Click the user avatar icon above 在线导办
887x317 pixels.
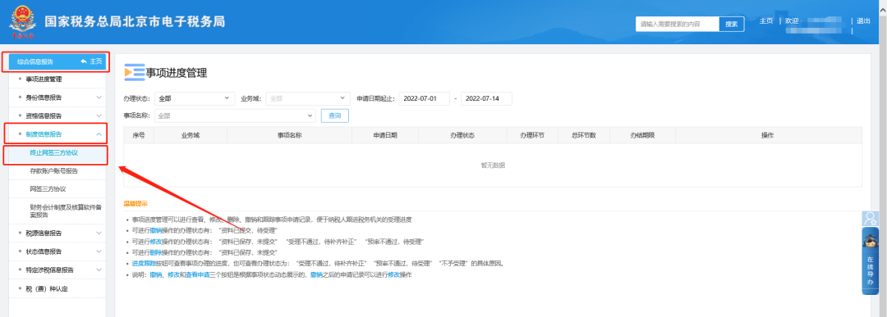click(x=870, y=218)
